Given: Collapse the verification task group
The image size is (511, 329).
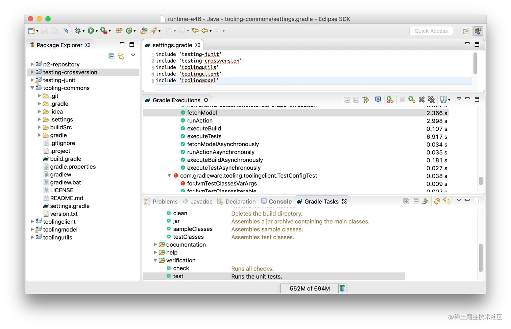Looking at the screenshot, I should pyautogui.click(x=155, y=260).
